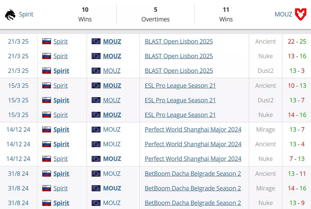Viewport: 311px width, 209px height.
Task: Open the bold Spirit link in the 13 - 3 row
Action: (x=61, y=71)
